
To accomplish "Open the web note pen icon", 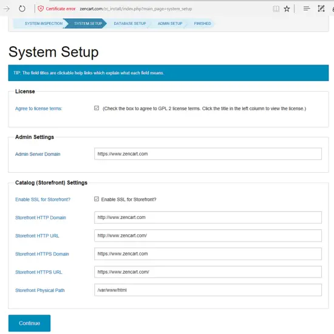I will click(321, 9).
